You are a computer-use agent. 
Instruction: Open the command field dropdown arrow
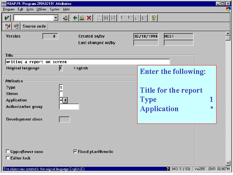click(56, 18)
